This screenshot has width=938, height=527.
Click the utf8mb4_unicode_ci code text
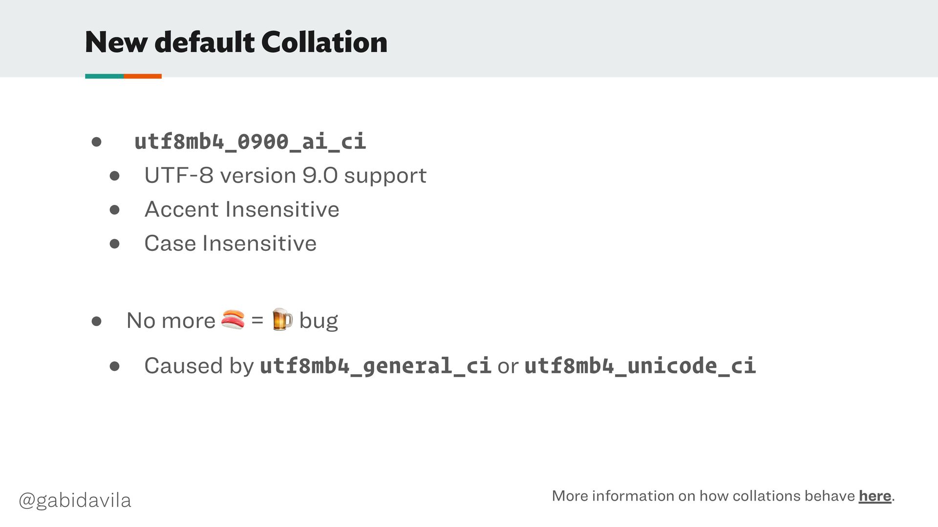[x=640, y=366]
